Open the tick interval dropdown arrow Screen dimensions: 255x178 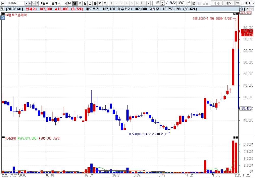tap(148, 3)
